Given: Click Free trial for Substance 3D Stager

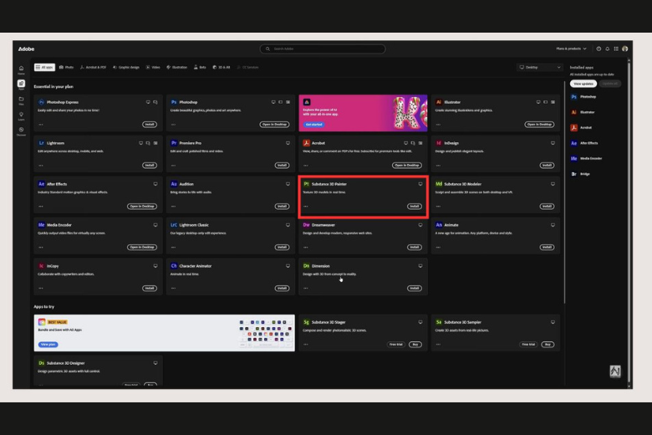Looking at the screenshot, I should [x=396, y=345].
